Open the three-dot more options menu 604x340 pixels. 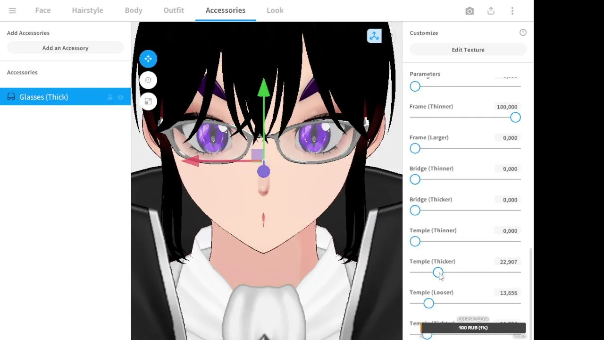click(x=512, y=11)
